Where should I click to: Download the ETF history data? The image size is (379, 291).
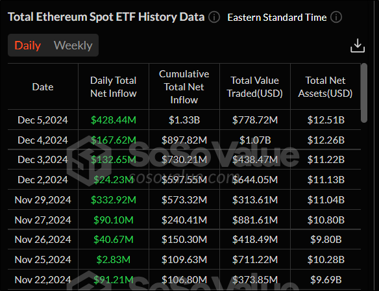pyautogui.click(x=358, y=45)
